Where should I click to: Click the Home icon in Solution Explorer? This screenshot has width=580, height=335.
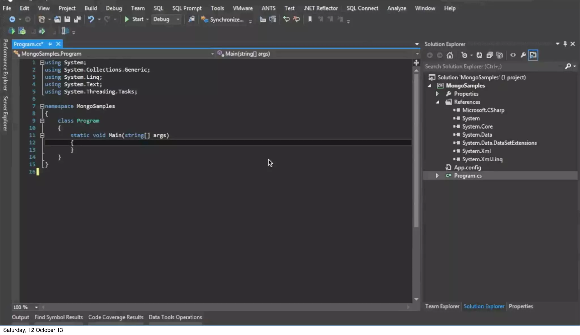tap(450, 55)
